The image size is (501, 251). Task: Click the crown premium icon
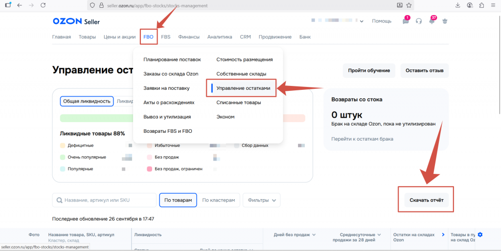click(x=445, y=21)
